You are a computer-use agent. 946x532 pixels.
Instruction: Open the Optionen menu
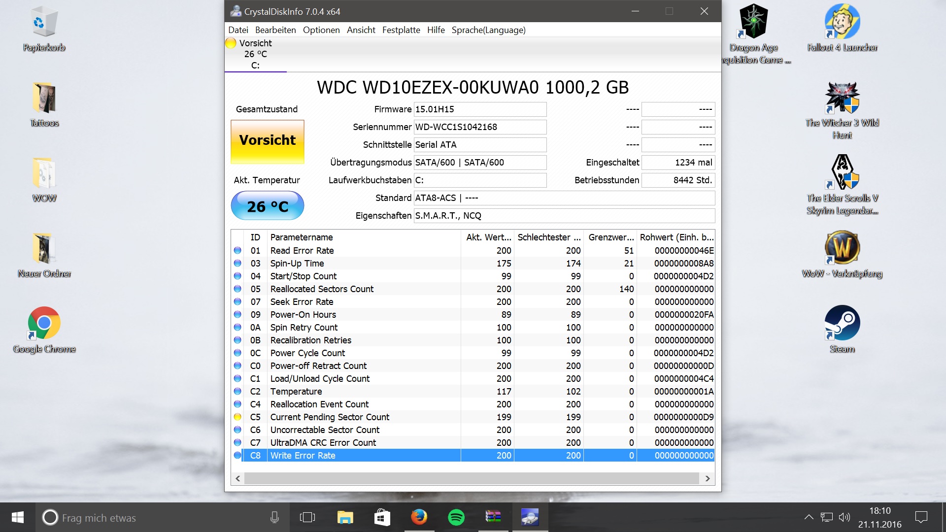point(321,30)
